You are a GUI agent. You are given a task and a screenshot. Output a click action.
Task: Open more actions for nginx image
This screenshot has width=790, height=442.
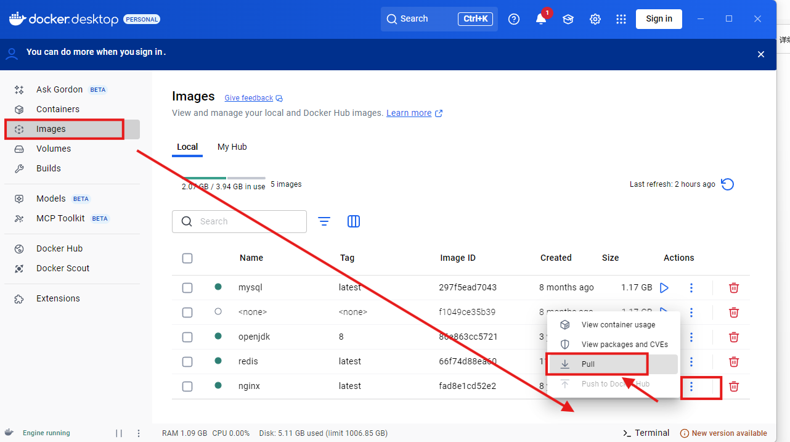(691, 386)
